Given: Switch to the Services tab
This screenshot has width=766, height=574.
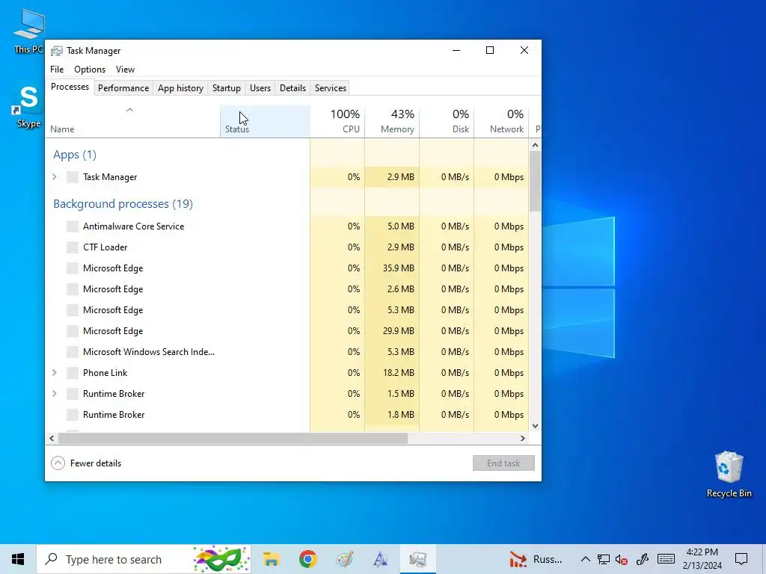Looking at the screenshot, I should (331, 88).
